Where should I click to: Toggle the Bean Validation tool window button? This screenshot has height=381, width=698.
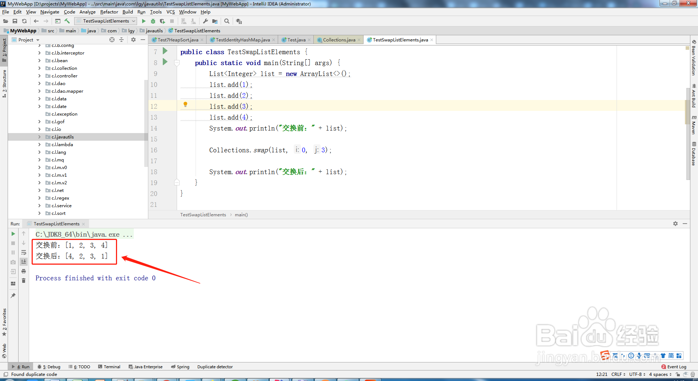point(694,57)
